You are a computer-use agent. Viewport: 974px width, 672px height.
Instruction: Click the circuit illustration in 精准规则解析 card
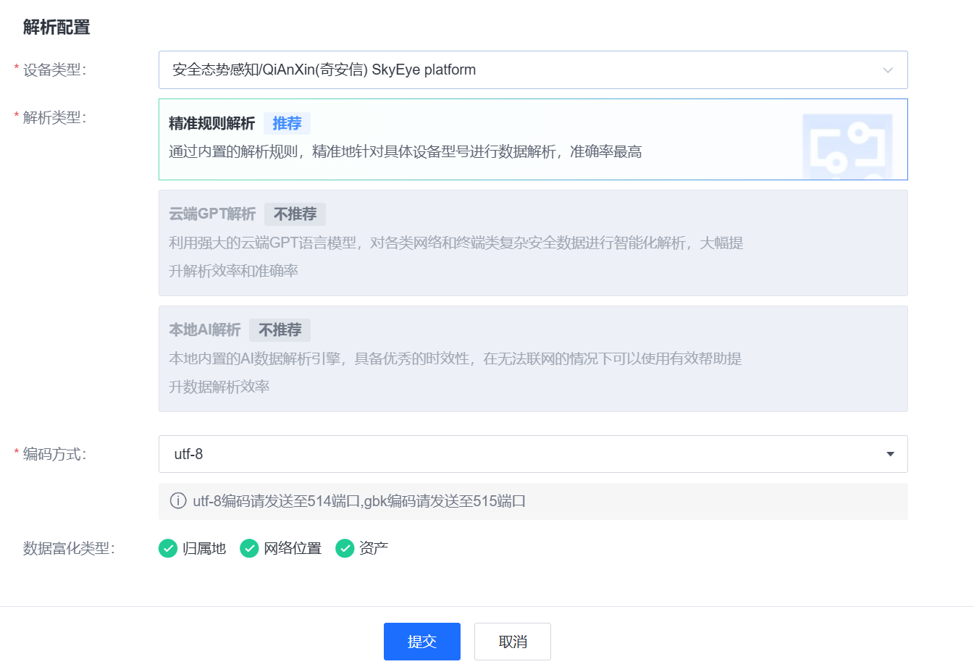pos(847,146)
